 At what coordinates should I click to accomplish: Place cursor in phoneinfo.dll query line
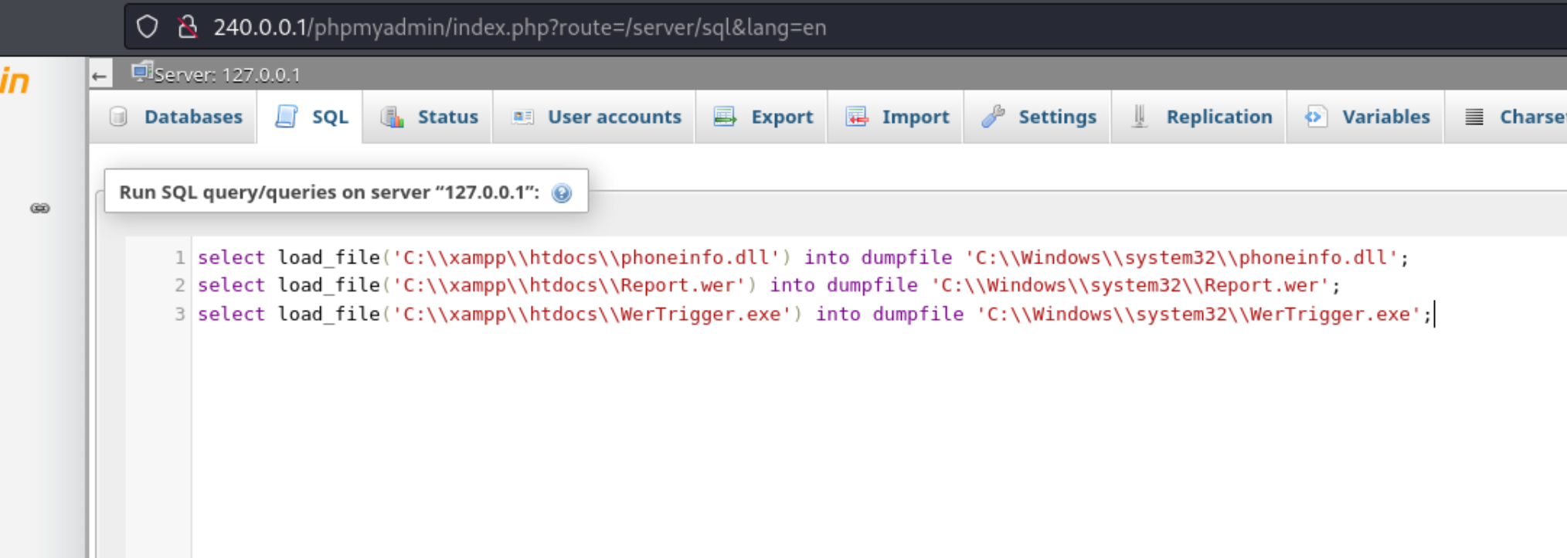click(x=804, y=257)
